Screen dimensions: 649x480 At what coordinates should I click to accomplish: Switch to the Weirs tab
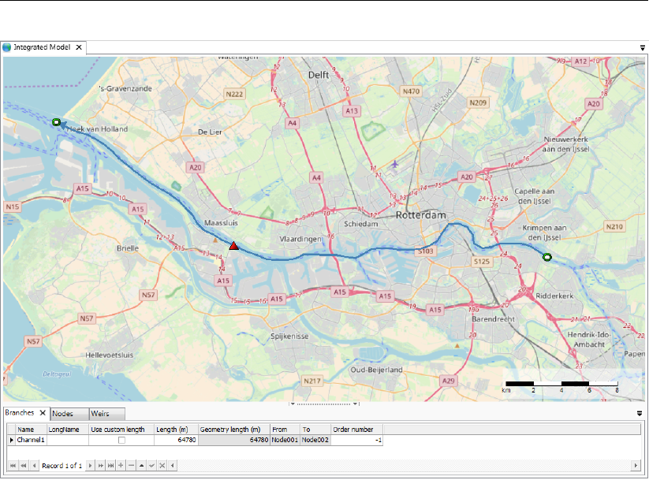click(x=107, y=414)
